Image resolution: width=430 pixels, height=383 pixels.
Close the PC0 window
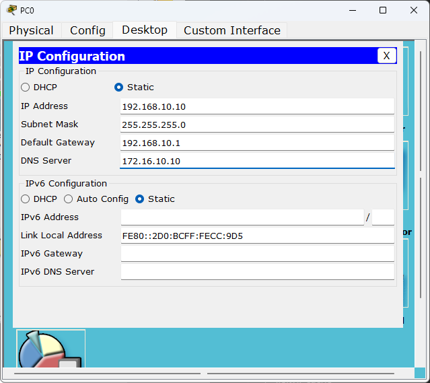[414, 10]
